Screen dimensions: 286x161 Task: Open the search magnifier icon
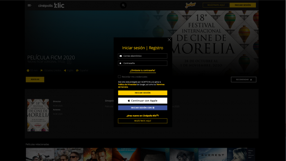(x=123, y=5)
